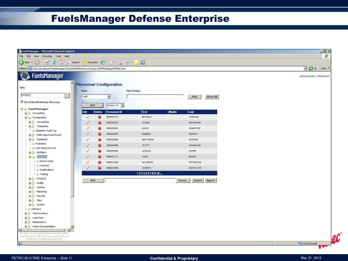Select Database Audit Log tree item
348x261 pixels.
pos(46,131)
